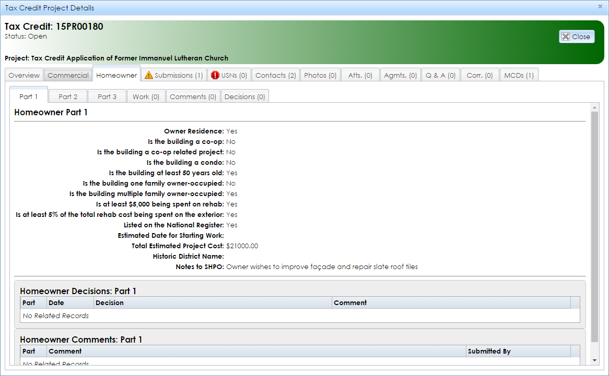609x376 pixels.
Task: Select the Homeowner tab
Action: tap(116, 75)
